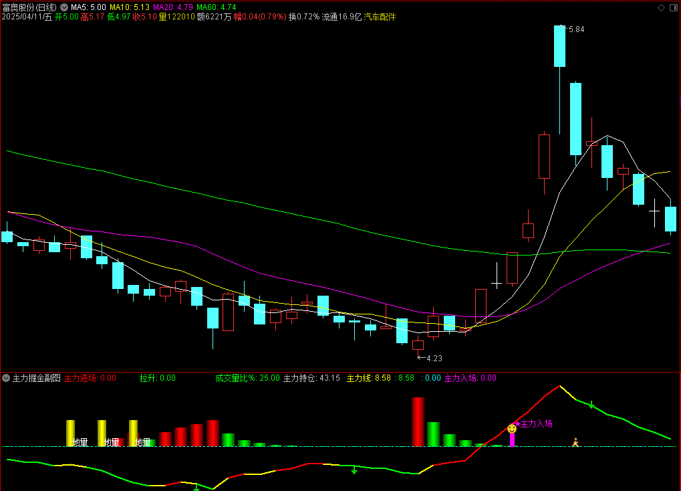
Task: Click the 流通16.9亿 float value
Action: (x=342, y=17)
